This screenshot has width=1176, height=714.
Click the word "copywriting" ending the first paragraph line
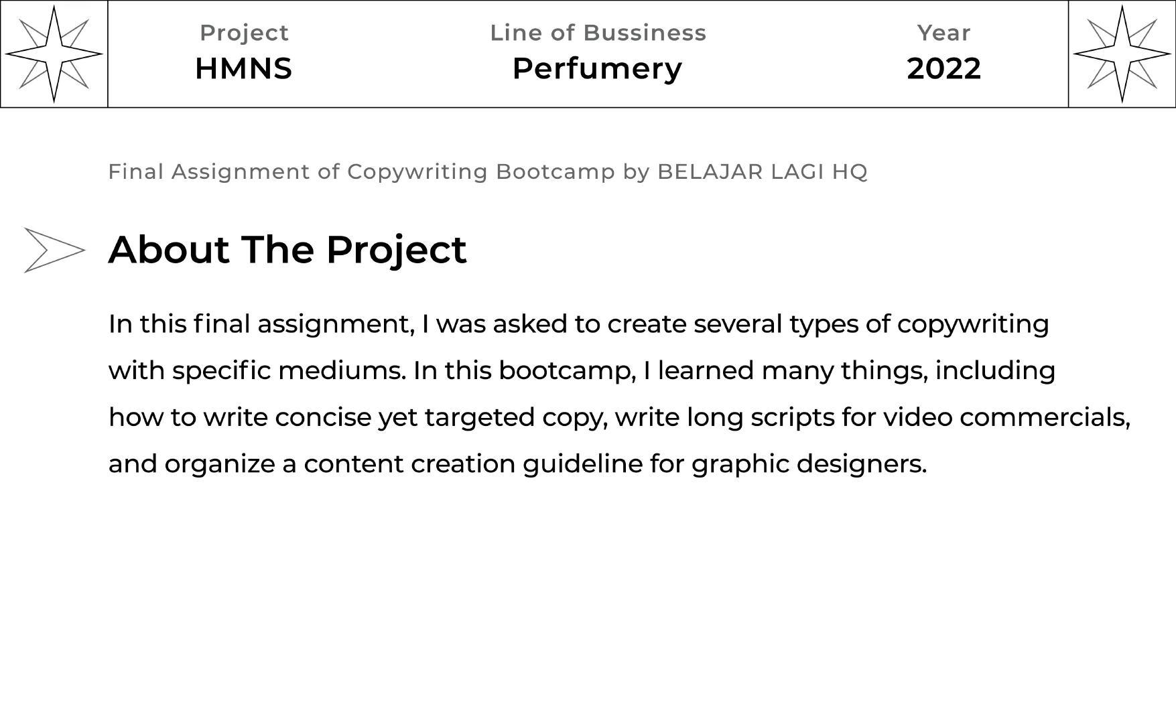[x=972, y=324]
